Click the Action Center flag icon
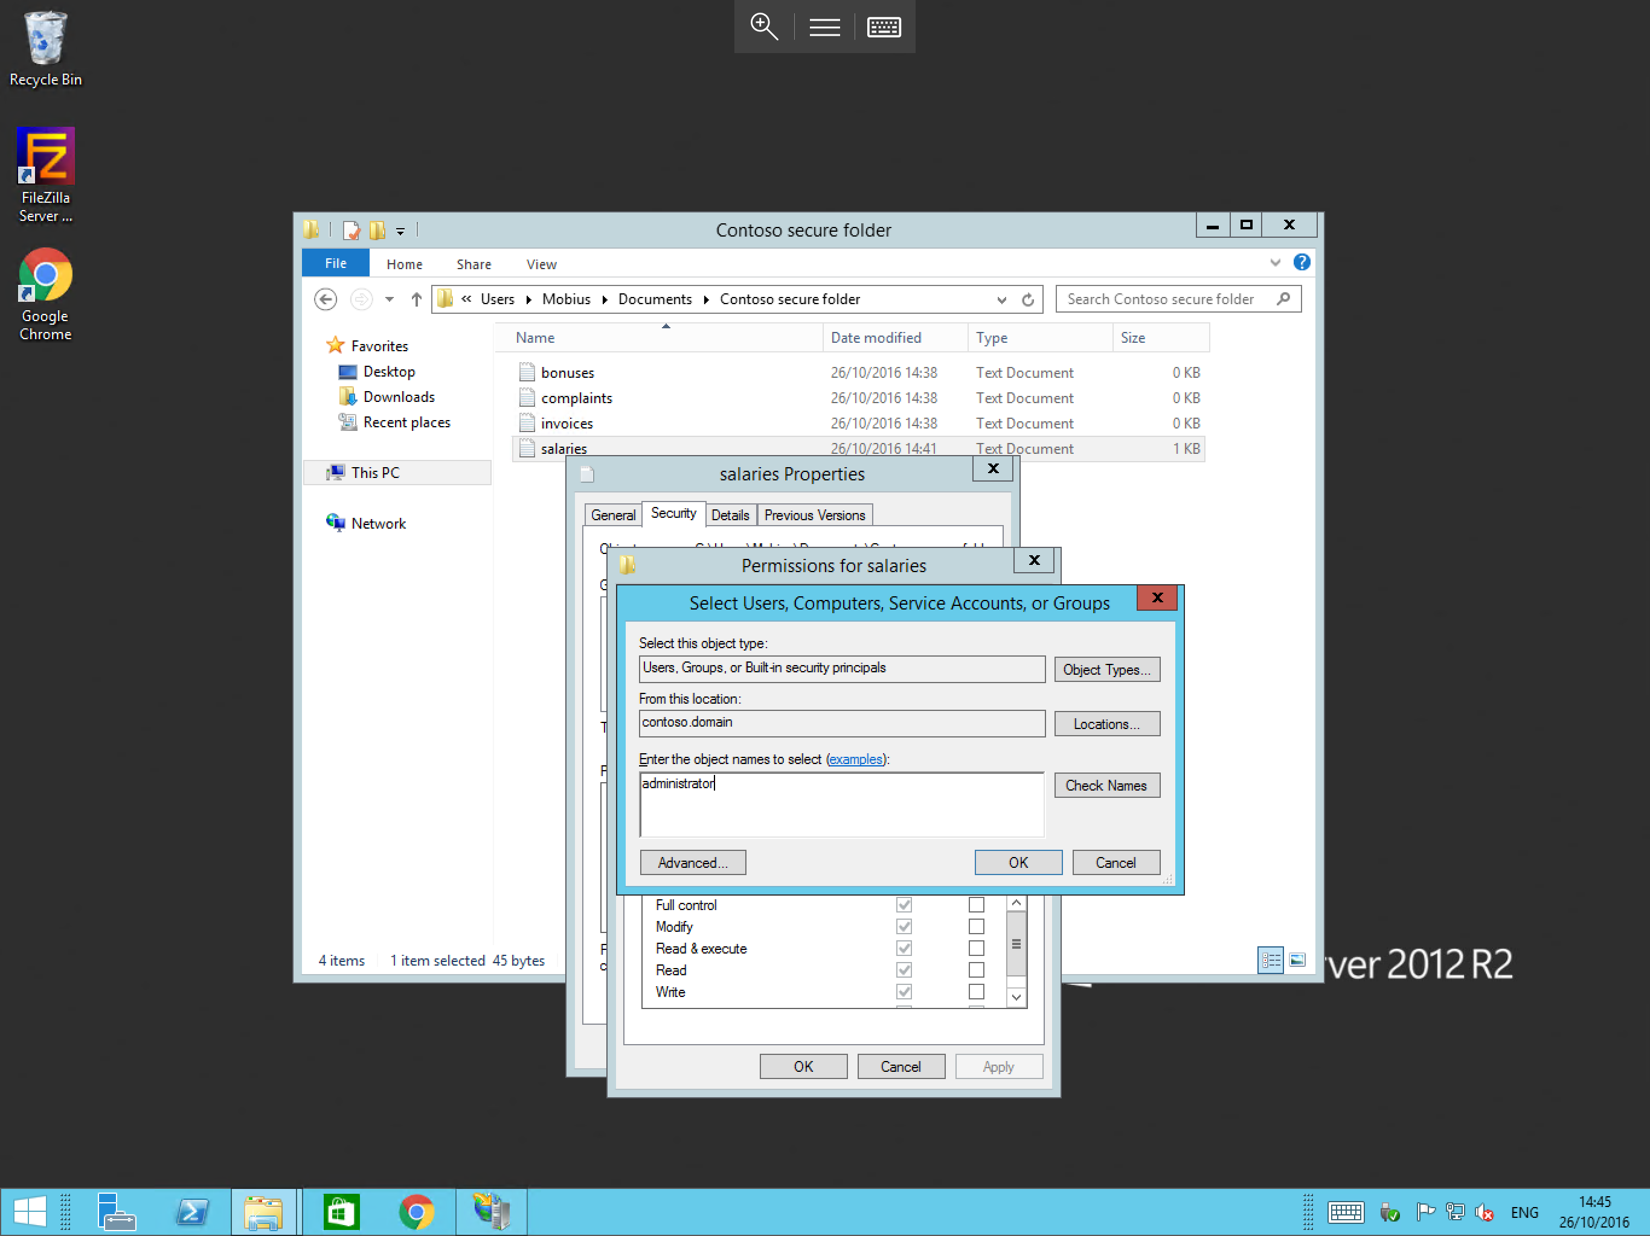 coord(1425,1212)
